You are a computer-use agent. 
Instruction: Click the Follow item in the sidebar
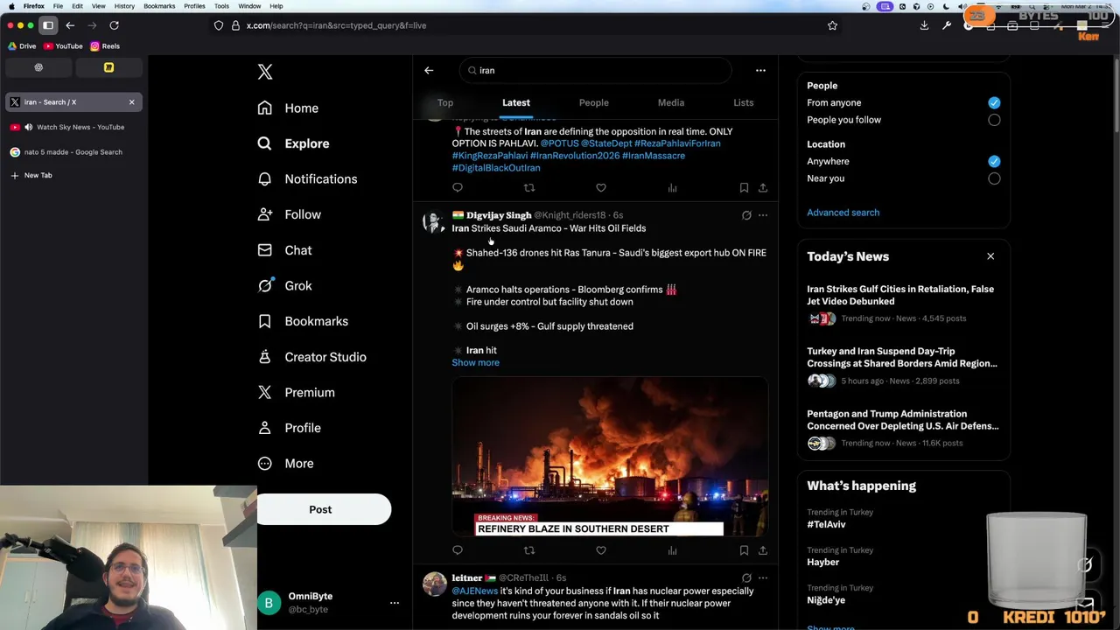click(x=290, y=214)
